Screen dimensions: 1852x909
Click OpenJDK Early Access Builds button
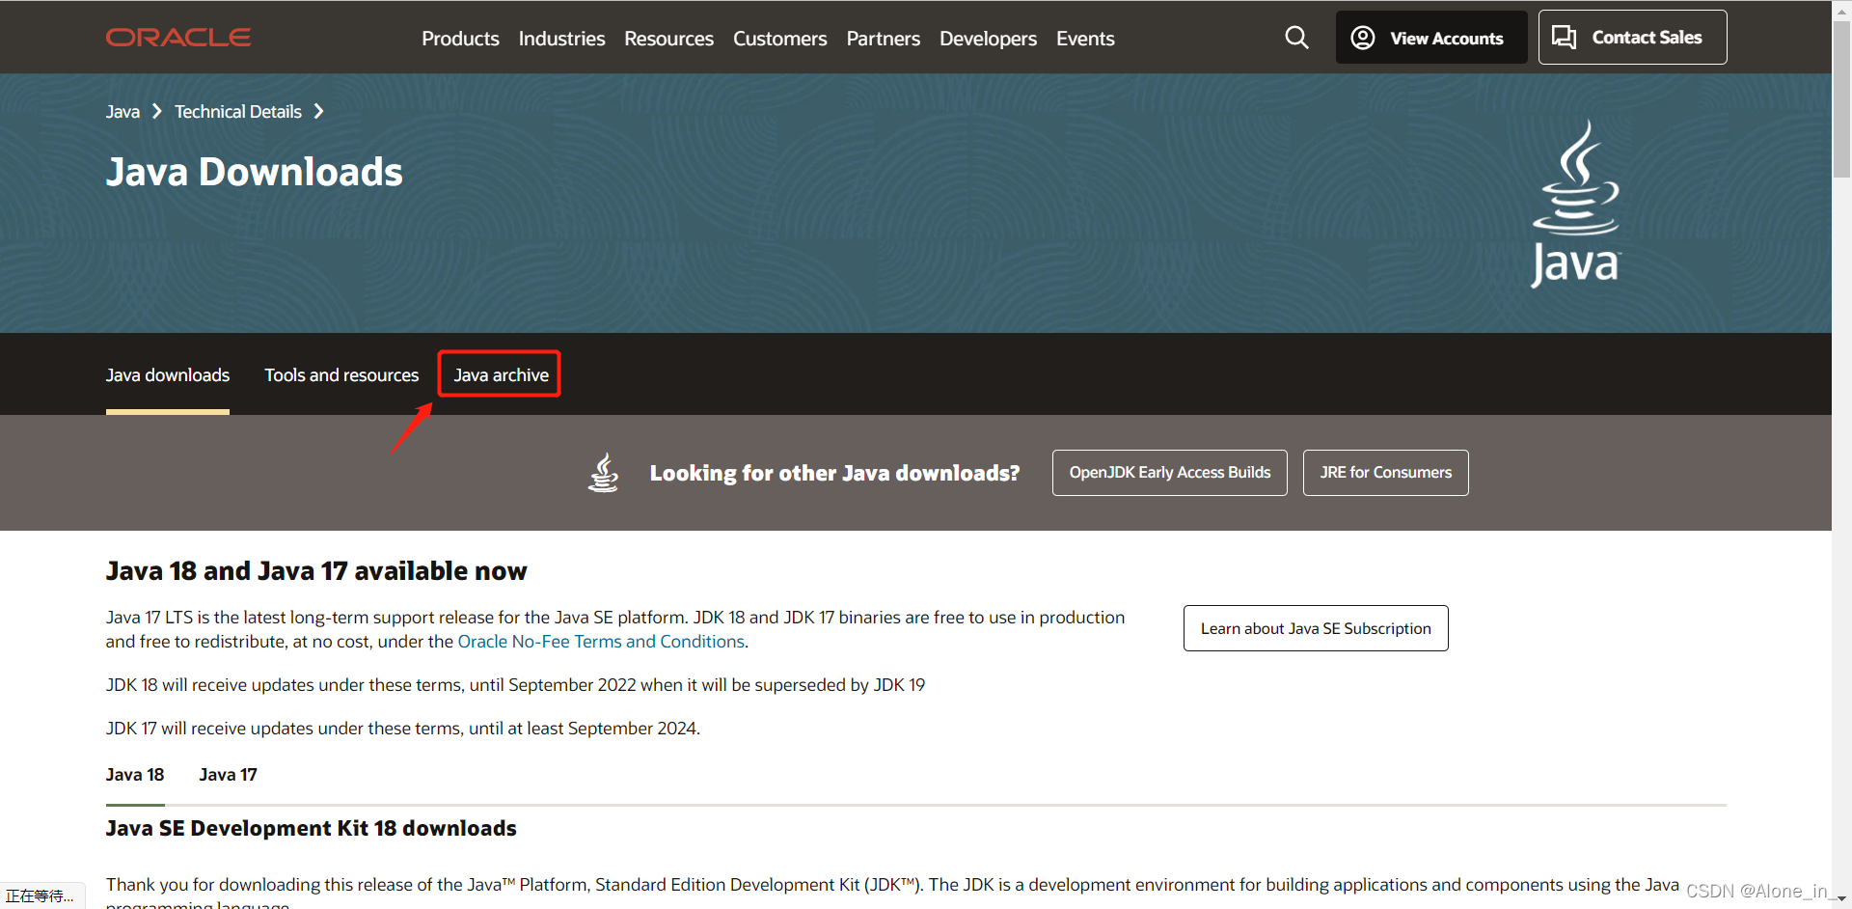[1169, 473]
